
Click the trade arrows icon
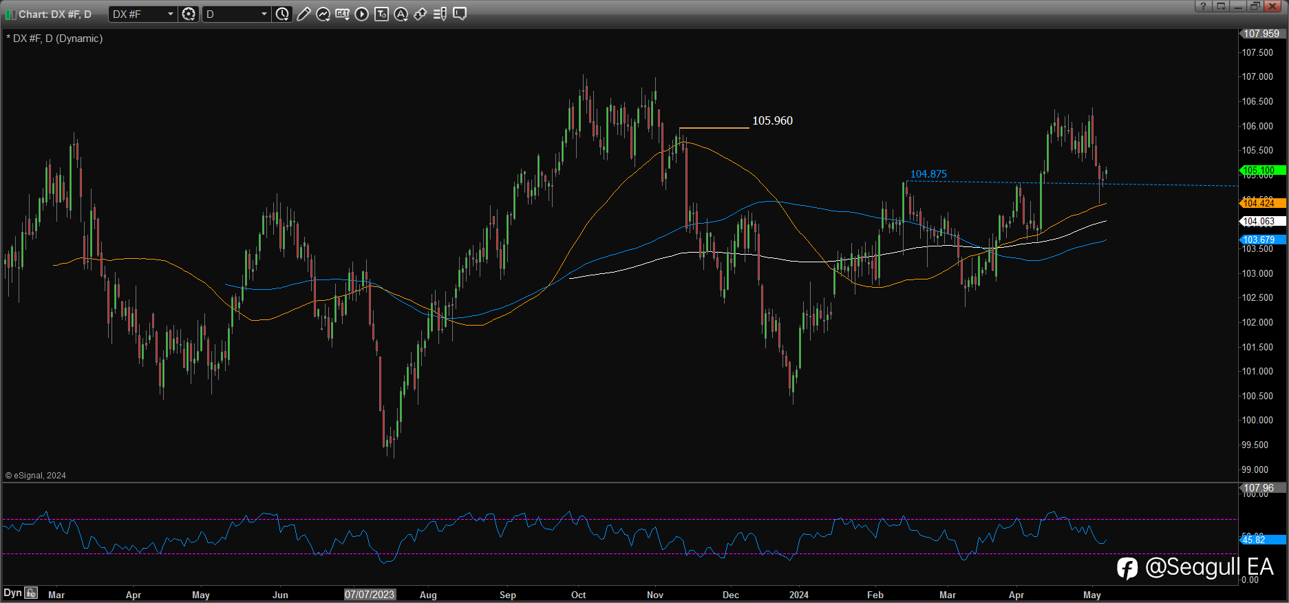click(x=420, y=14)
